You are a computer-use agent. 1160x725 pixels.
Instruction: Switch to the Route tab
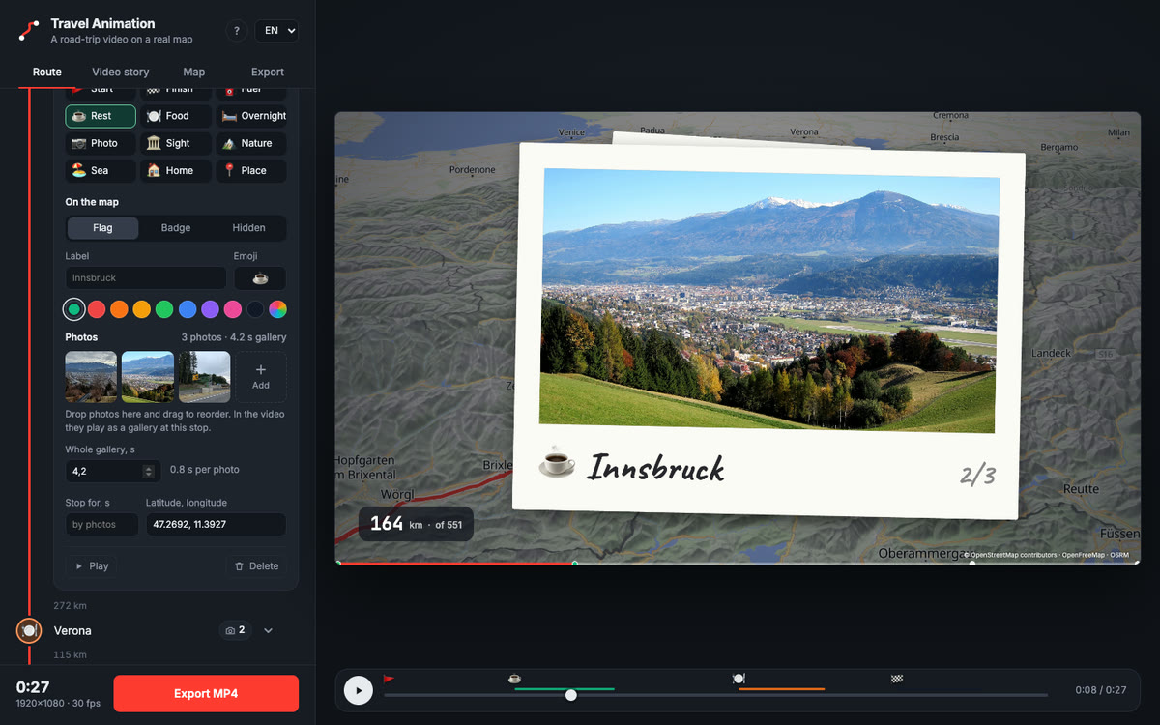(46, 72)
